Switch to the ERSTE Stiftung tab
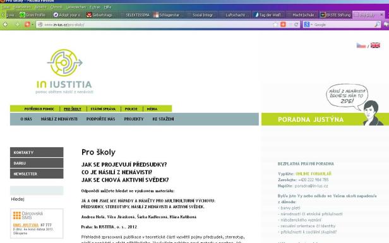Screen dimensions: 389x243 click(x=336, y=15)
